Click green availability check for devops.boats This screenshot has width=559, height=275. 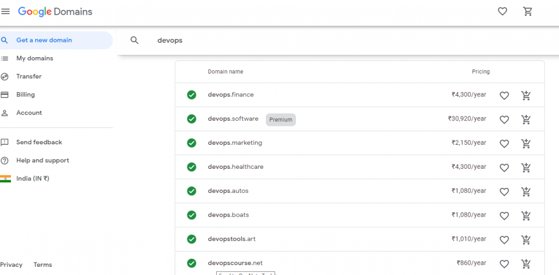tap(192, 215)
